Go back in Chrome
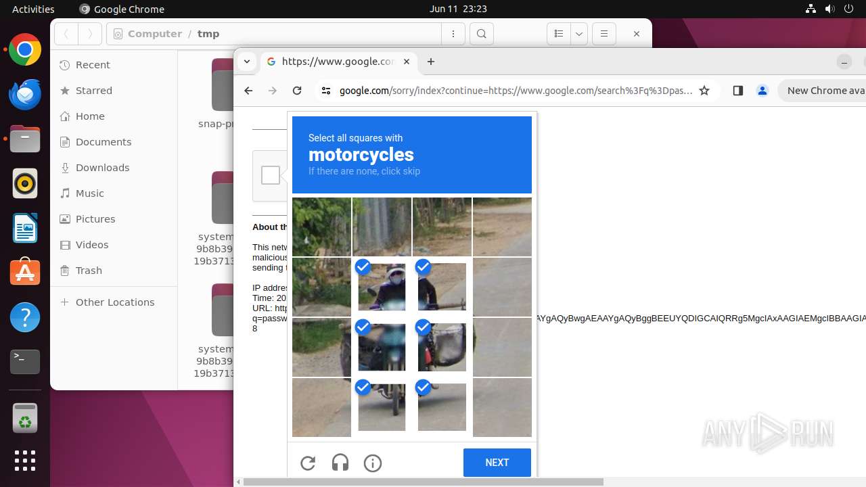Viewport: 866px width, 487px height. pos(248,91)
